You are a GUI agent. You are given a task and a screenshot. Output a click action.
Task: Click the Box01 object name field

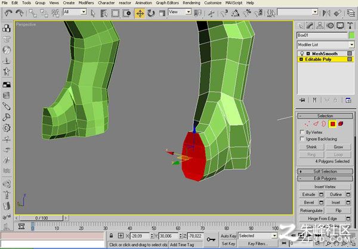[322, 35]
